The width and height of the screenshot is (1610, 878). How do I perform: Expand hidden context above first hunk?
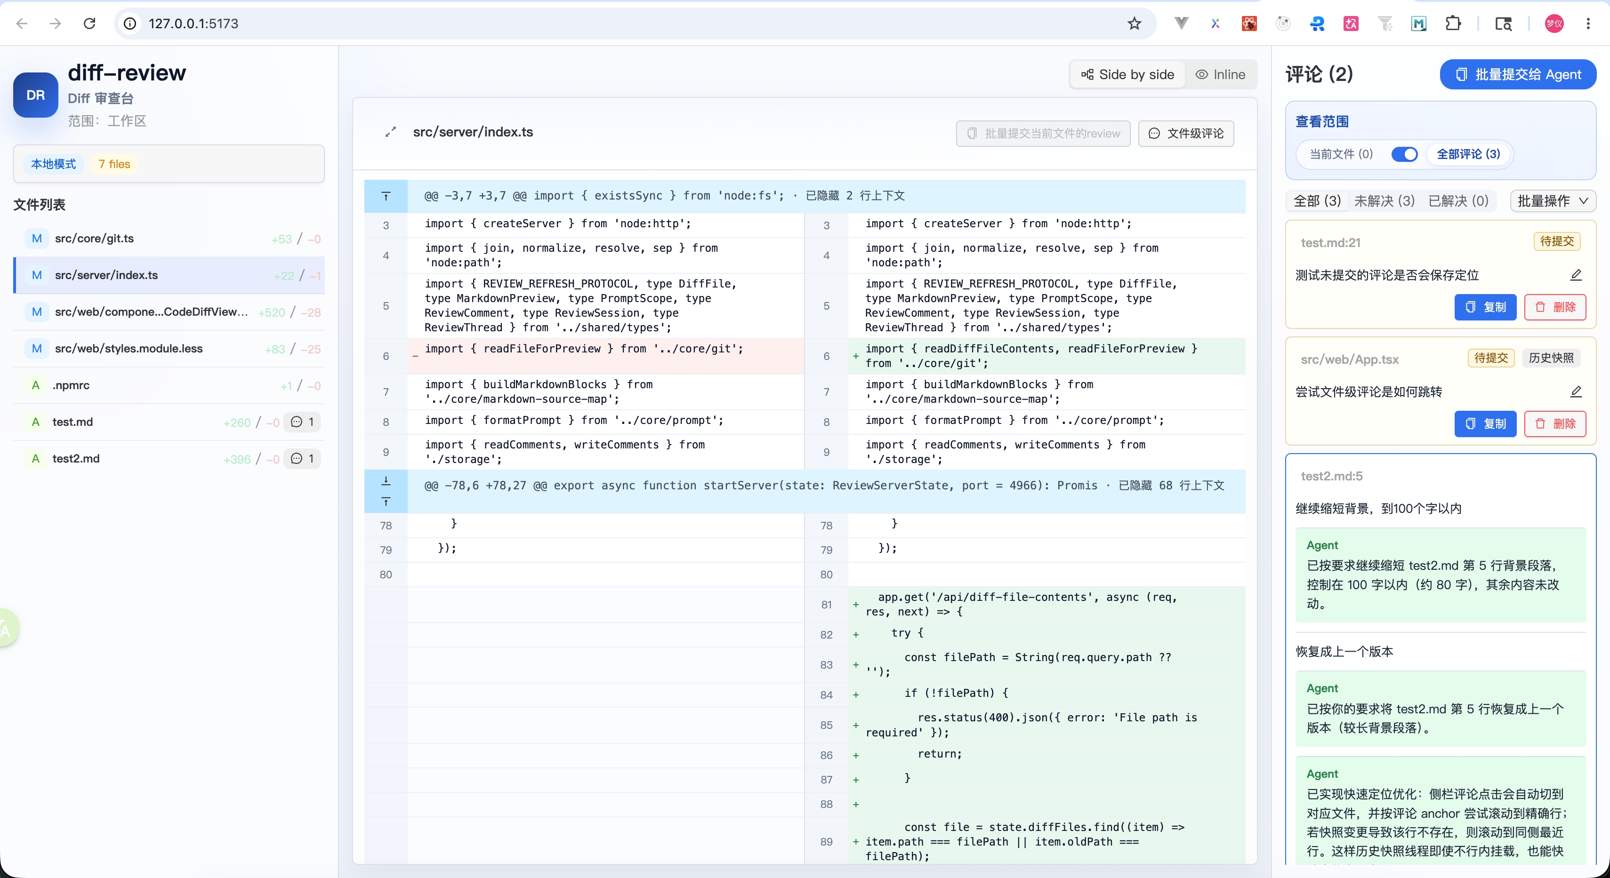386,196
